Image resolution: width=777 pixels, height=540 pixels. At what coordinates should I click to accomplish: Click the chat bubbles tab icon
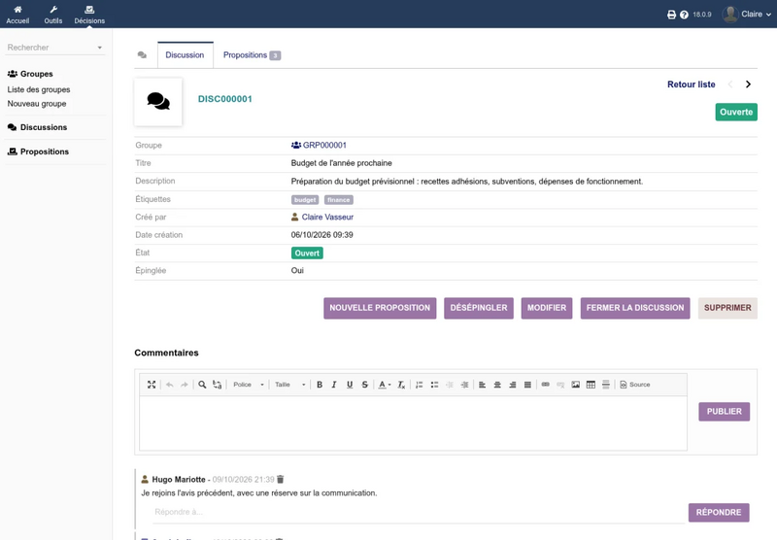point(142,55)
